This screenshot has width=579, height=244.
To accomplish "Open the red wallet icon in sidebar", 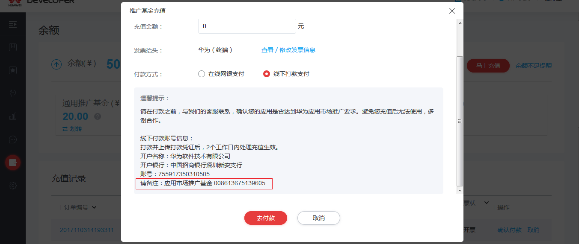I will click(x=13, y=163).
